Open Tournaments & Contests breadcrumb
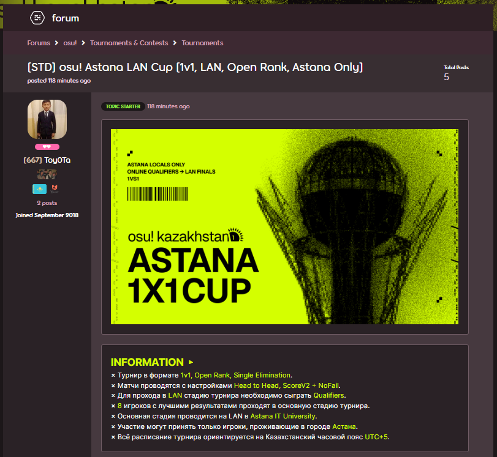 click(x=129, y=43)
